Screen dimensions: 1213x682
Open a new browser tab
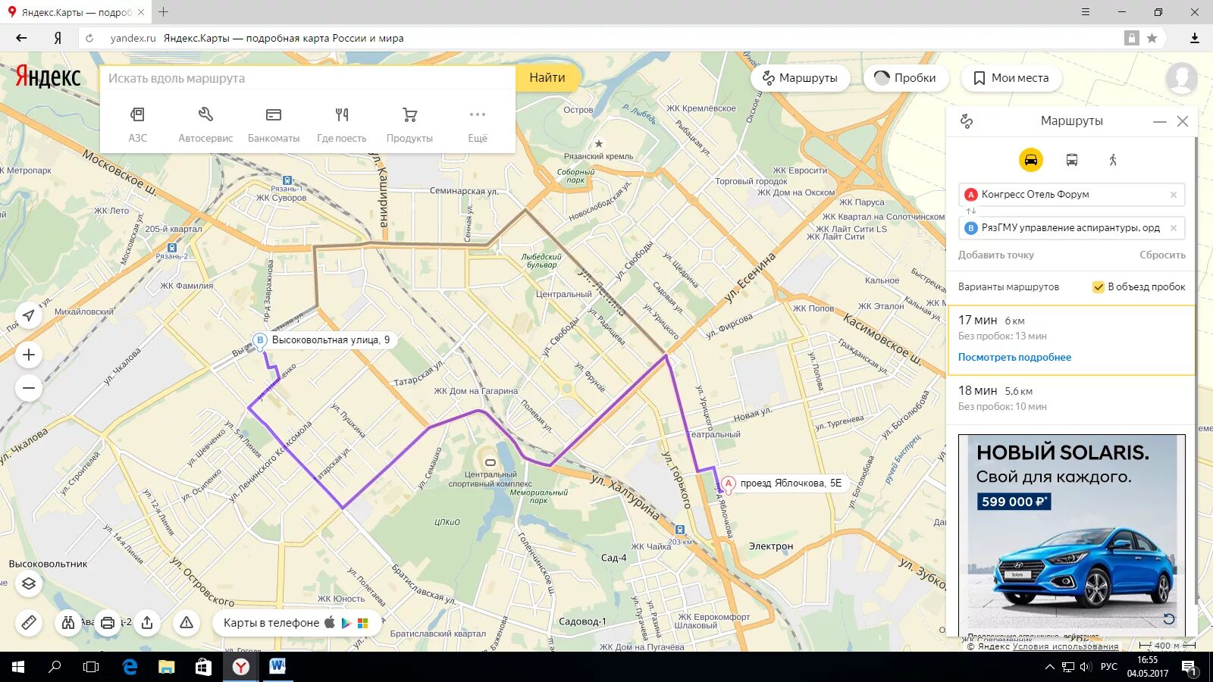tap(163, 12)
